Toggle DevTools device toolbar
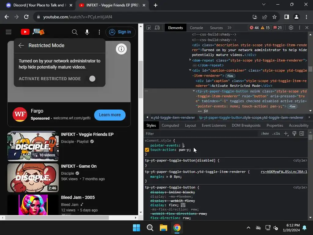 point(157,28)
